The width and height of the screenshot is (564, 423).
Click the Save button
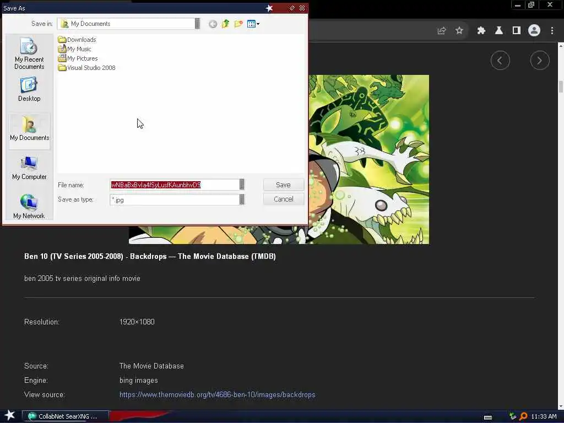(284, 185)
